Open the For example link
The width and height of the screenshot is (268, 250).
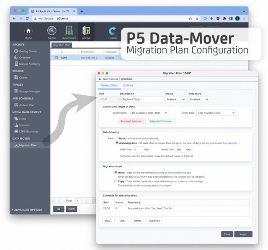coord(231,143)
